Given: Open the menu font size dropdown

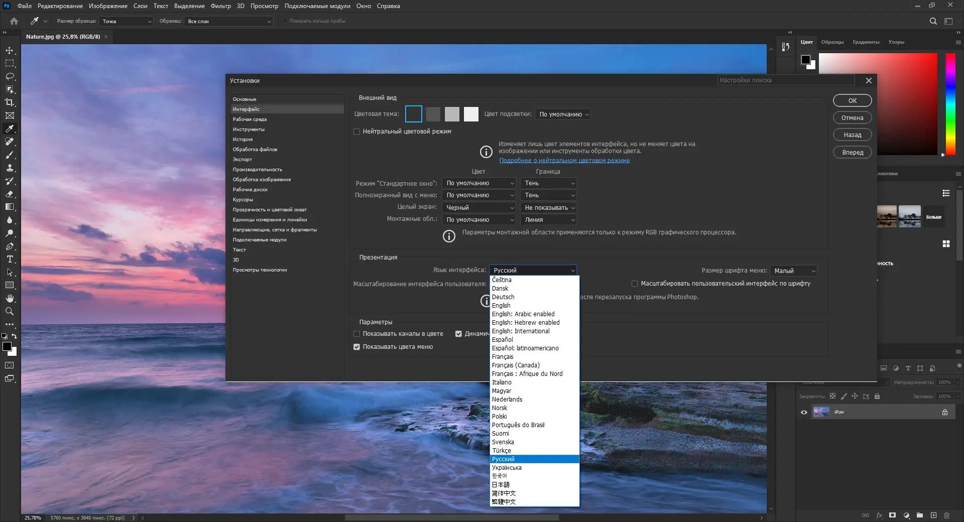Looking at the screenshot, I should click(793, 271).
